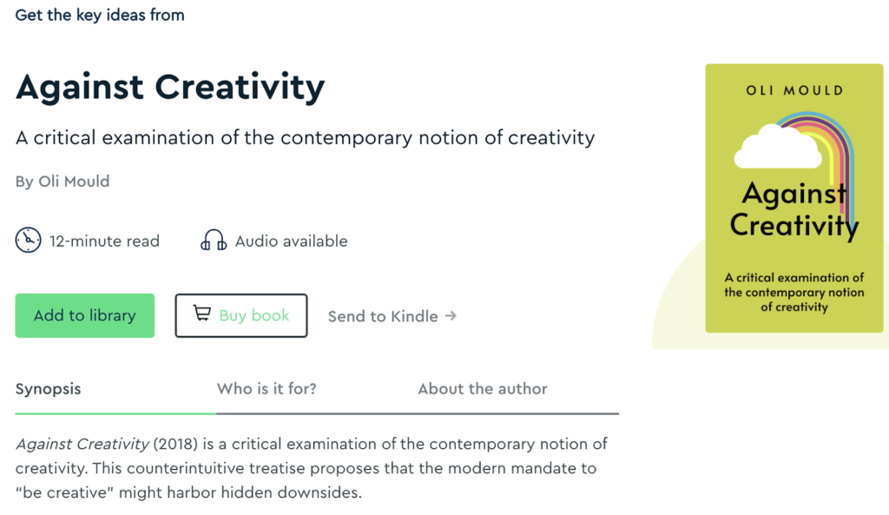The height and width of the screenshot is (515, 889).
Task: Click the 12-minute read label
Action: tap(104, 241)
